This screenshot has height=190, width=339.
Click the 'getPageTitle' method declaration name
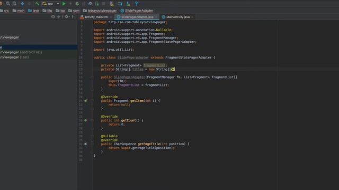[149, 144]
